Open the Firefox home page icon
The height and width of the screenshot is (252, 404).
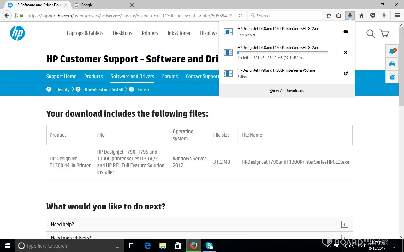click(x=361, y=15)
